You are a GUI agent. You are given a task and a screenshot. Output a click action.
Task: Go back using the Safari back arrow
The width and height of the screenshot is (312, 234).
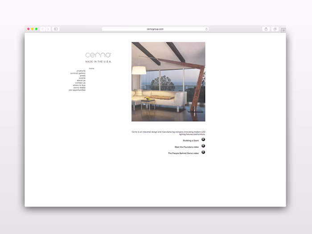click(x=43, y=29)
